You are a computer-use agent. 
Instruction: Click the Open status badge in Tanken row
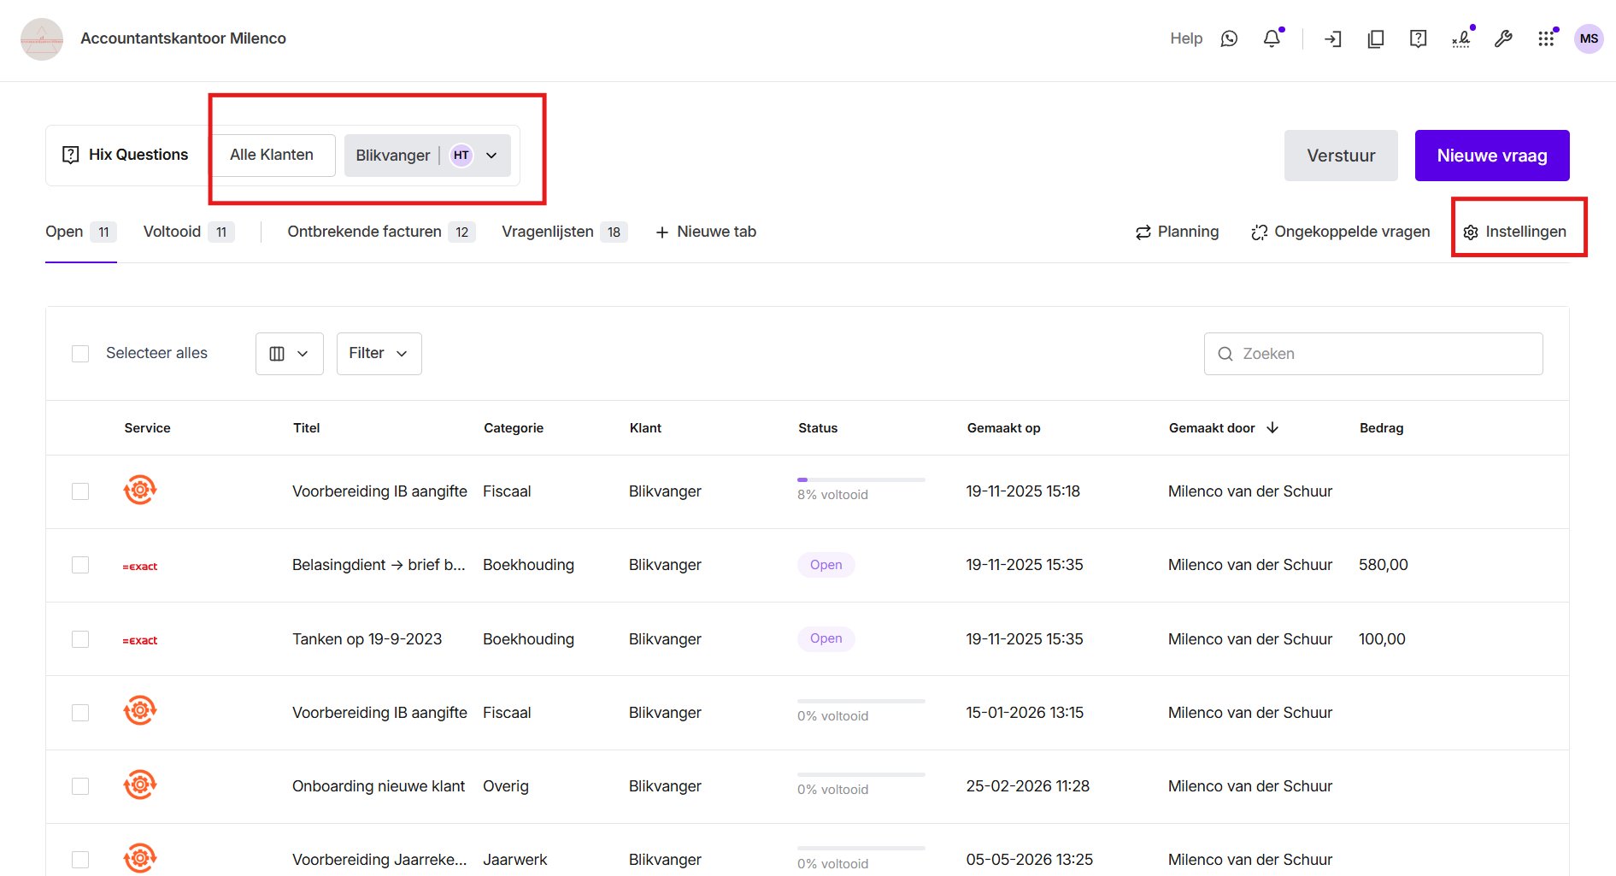826,638
